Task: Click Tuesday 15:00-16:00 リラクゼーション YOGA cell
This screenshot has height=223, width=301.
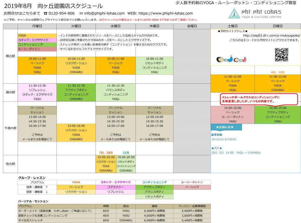Action: point(76,133)
